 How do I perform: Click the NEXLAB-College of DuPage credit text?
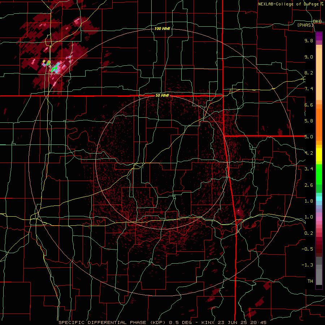(290, 4)
